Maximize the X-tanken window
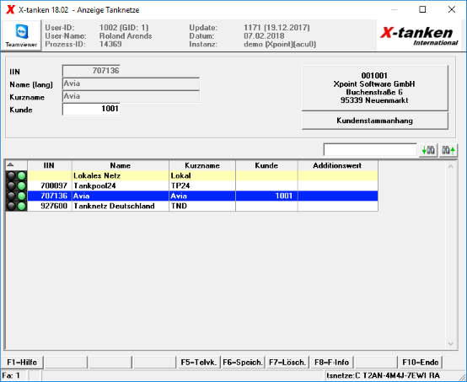This screenshot has width=467, height=382. (x=422, y=9)
